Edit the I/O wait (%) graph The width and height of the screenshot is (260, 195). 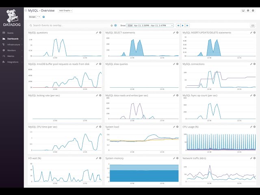click(x=97, y=158)
